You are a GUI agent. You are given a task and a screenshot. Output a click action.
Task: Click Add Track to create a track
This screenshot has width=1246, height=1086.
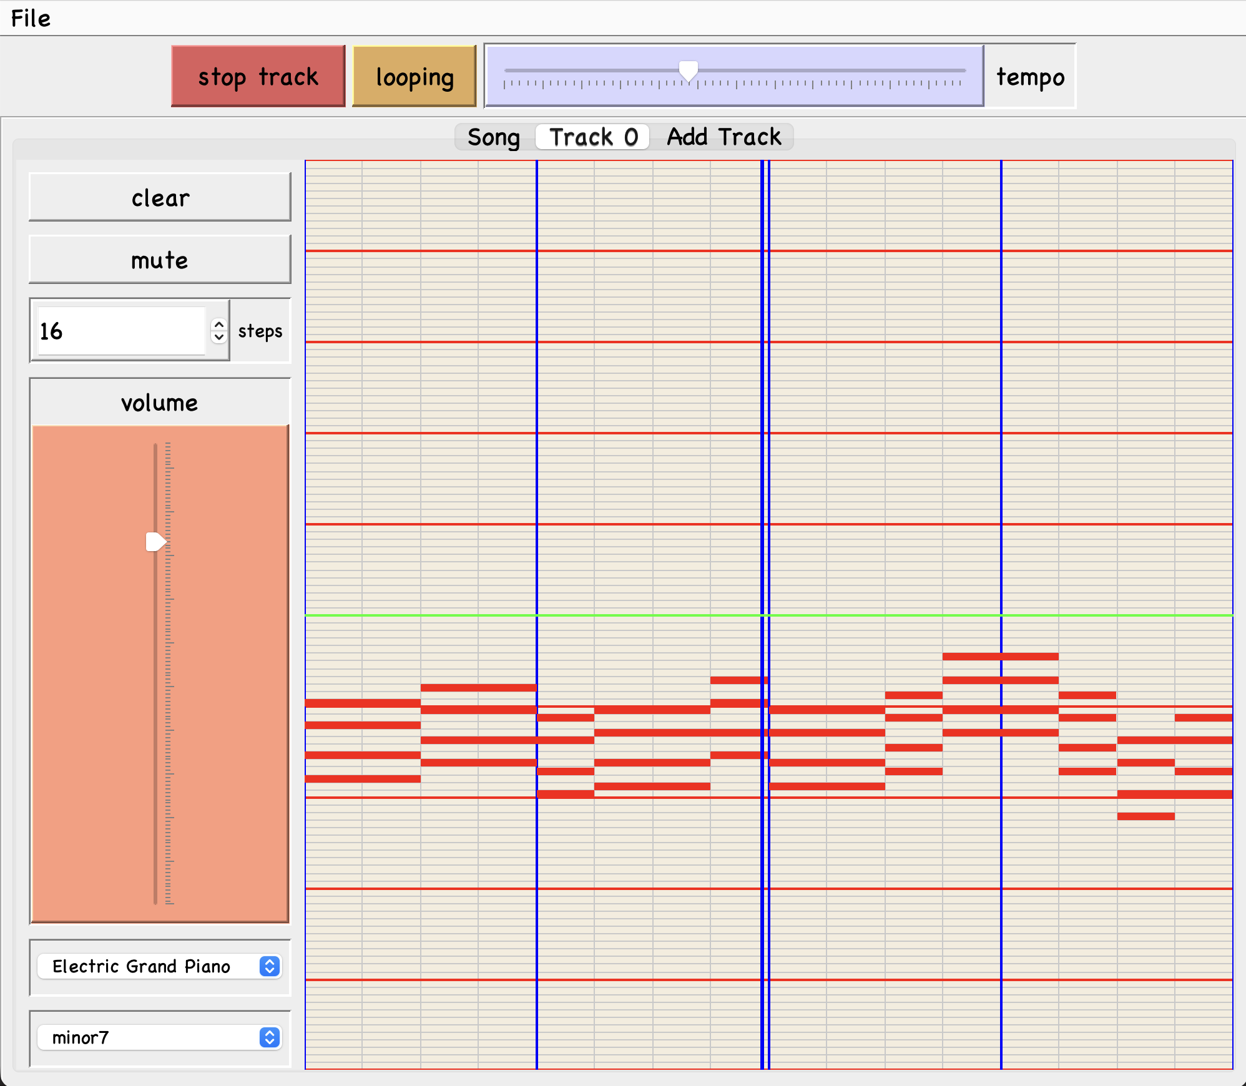coord(724,137)
